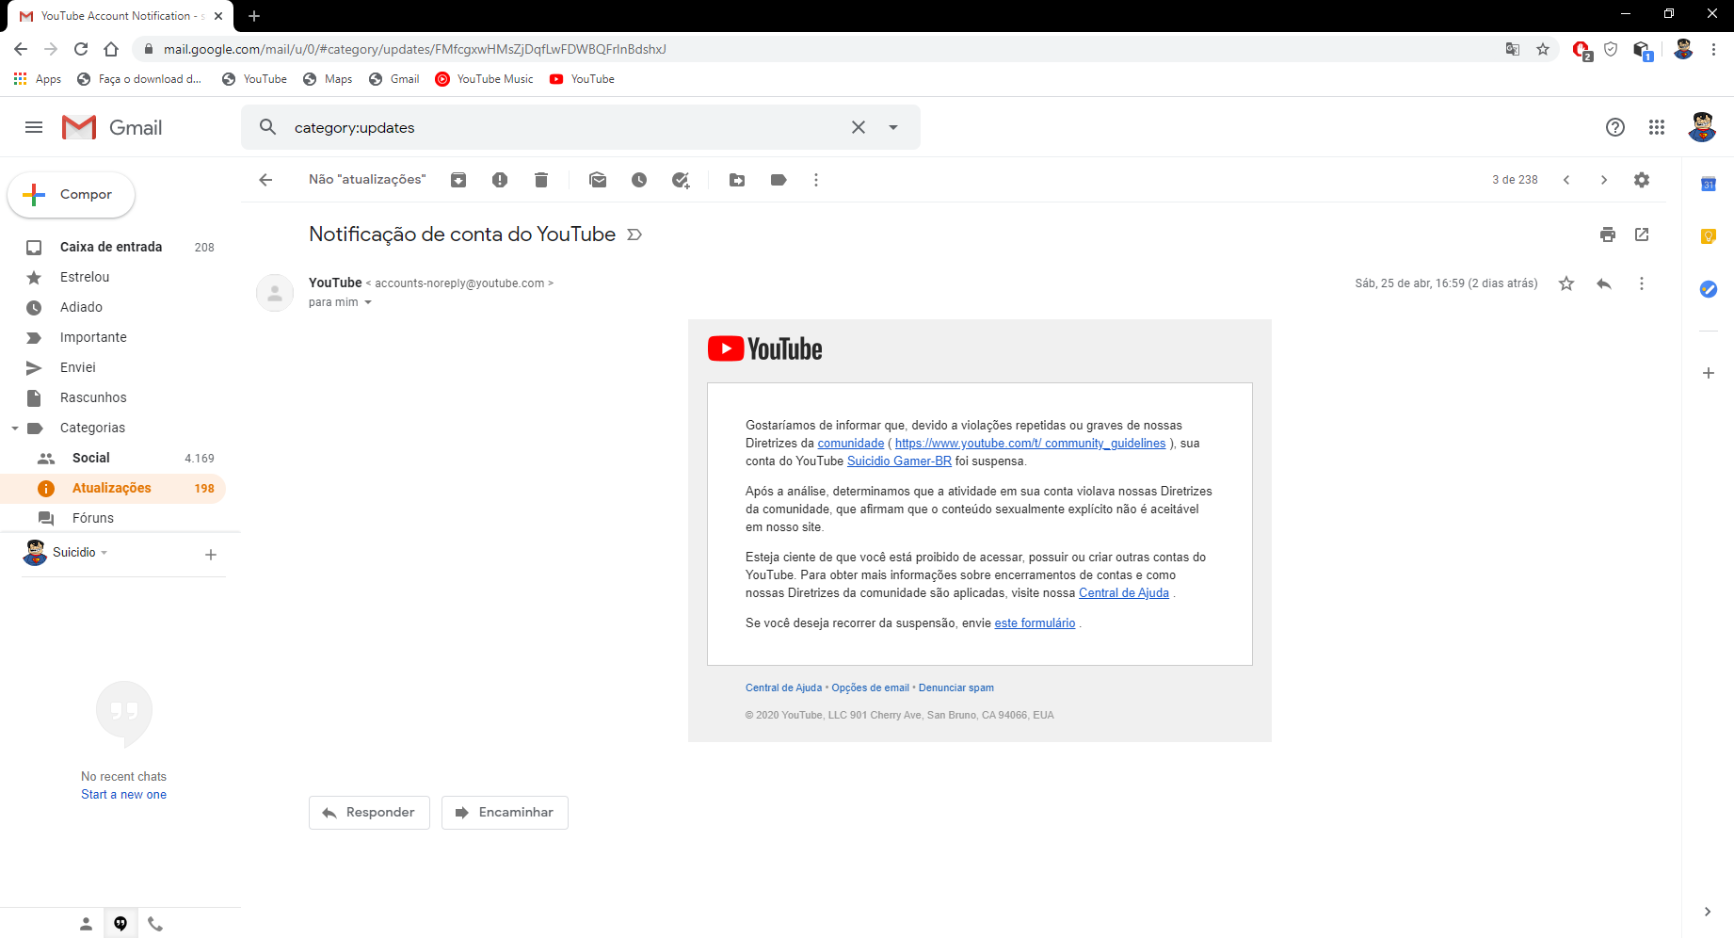Open the Google apps grid
Screen dimensions: 1734x938
1657,127
